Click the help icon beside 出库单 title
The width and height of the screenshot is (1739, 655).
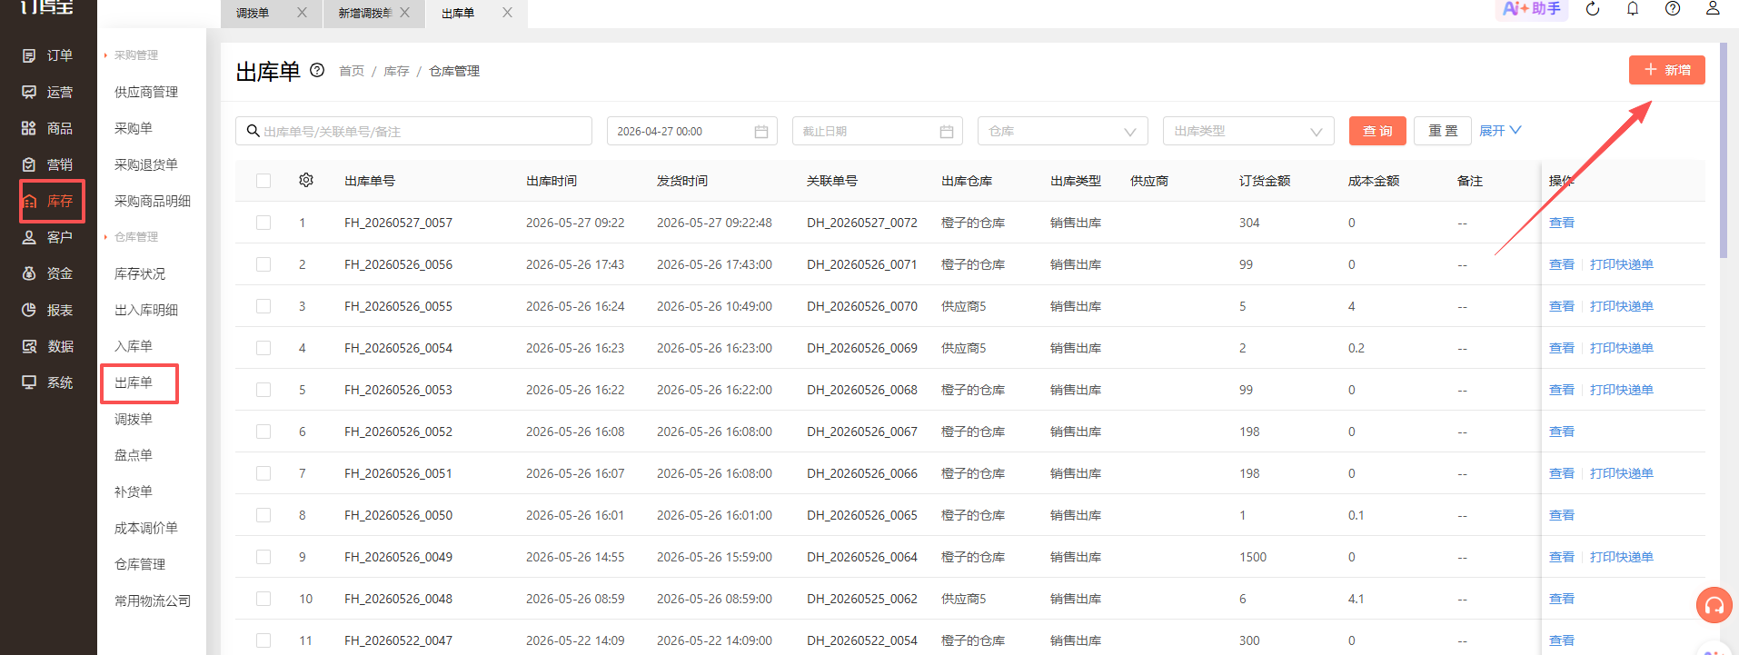(x=317, y=70)
